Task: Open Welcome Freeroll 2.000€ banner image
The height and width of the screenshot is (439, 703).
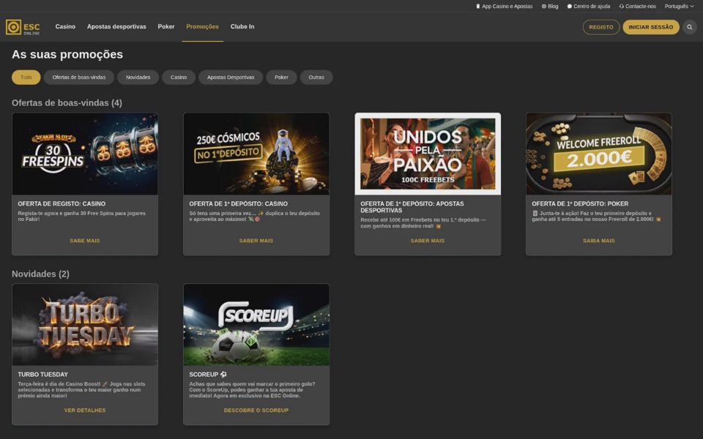Action: pos(599,154)
